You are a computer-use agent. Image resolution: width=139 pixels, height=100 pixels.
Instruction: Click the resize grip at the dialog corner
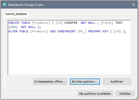[136, 98]
